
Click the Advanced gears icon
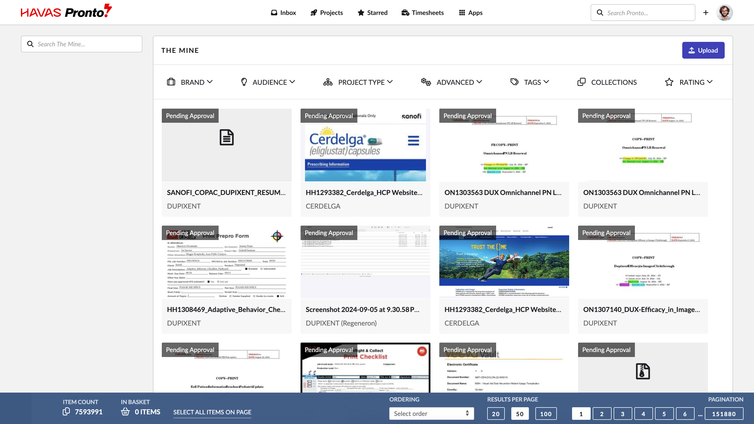pos(426,82)
